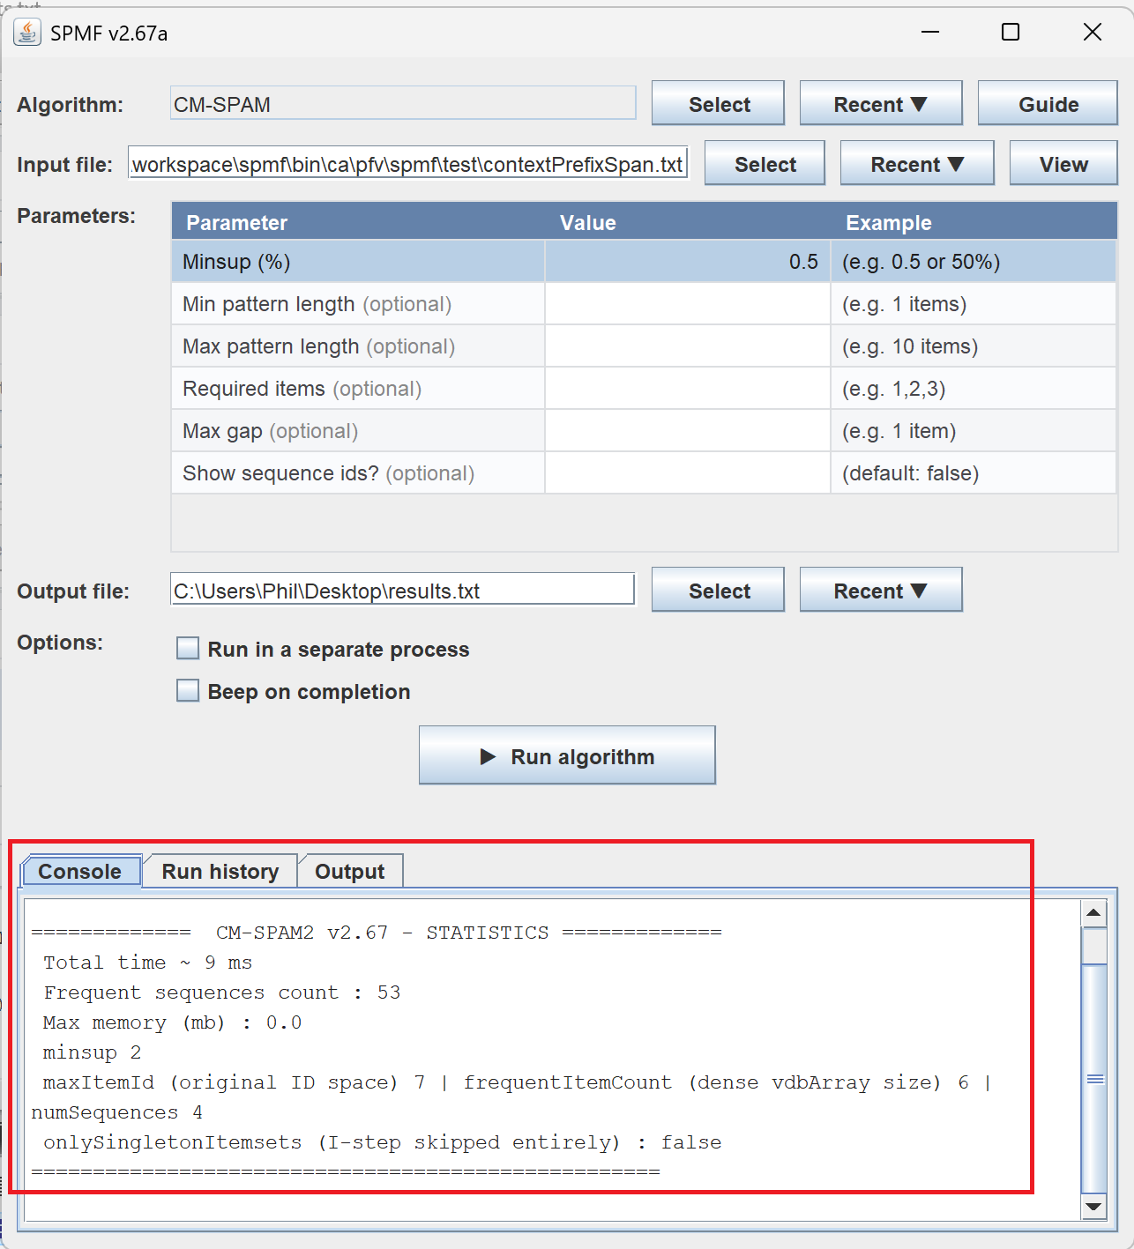Switch to the Run history tab
Image resolution: width=1134 pixels, height=1249 pixels.
click(x=220, y=872)
